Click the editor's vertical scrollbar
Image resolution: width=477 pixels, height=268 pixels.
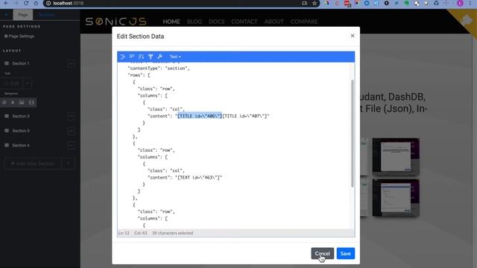tap(353, 133)
